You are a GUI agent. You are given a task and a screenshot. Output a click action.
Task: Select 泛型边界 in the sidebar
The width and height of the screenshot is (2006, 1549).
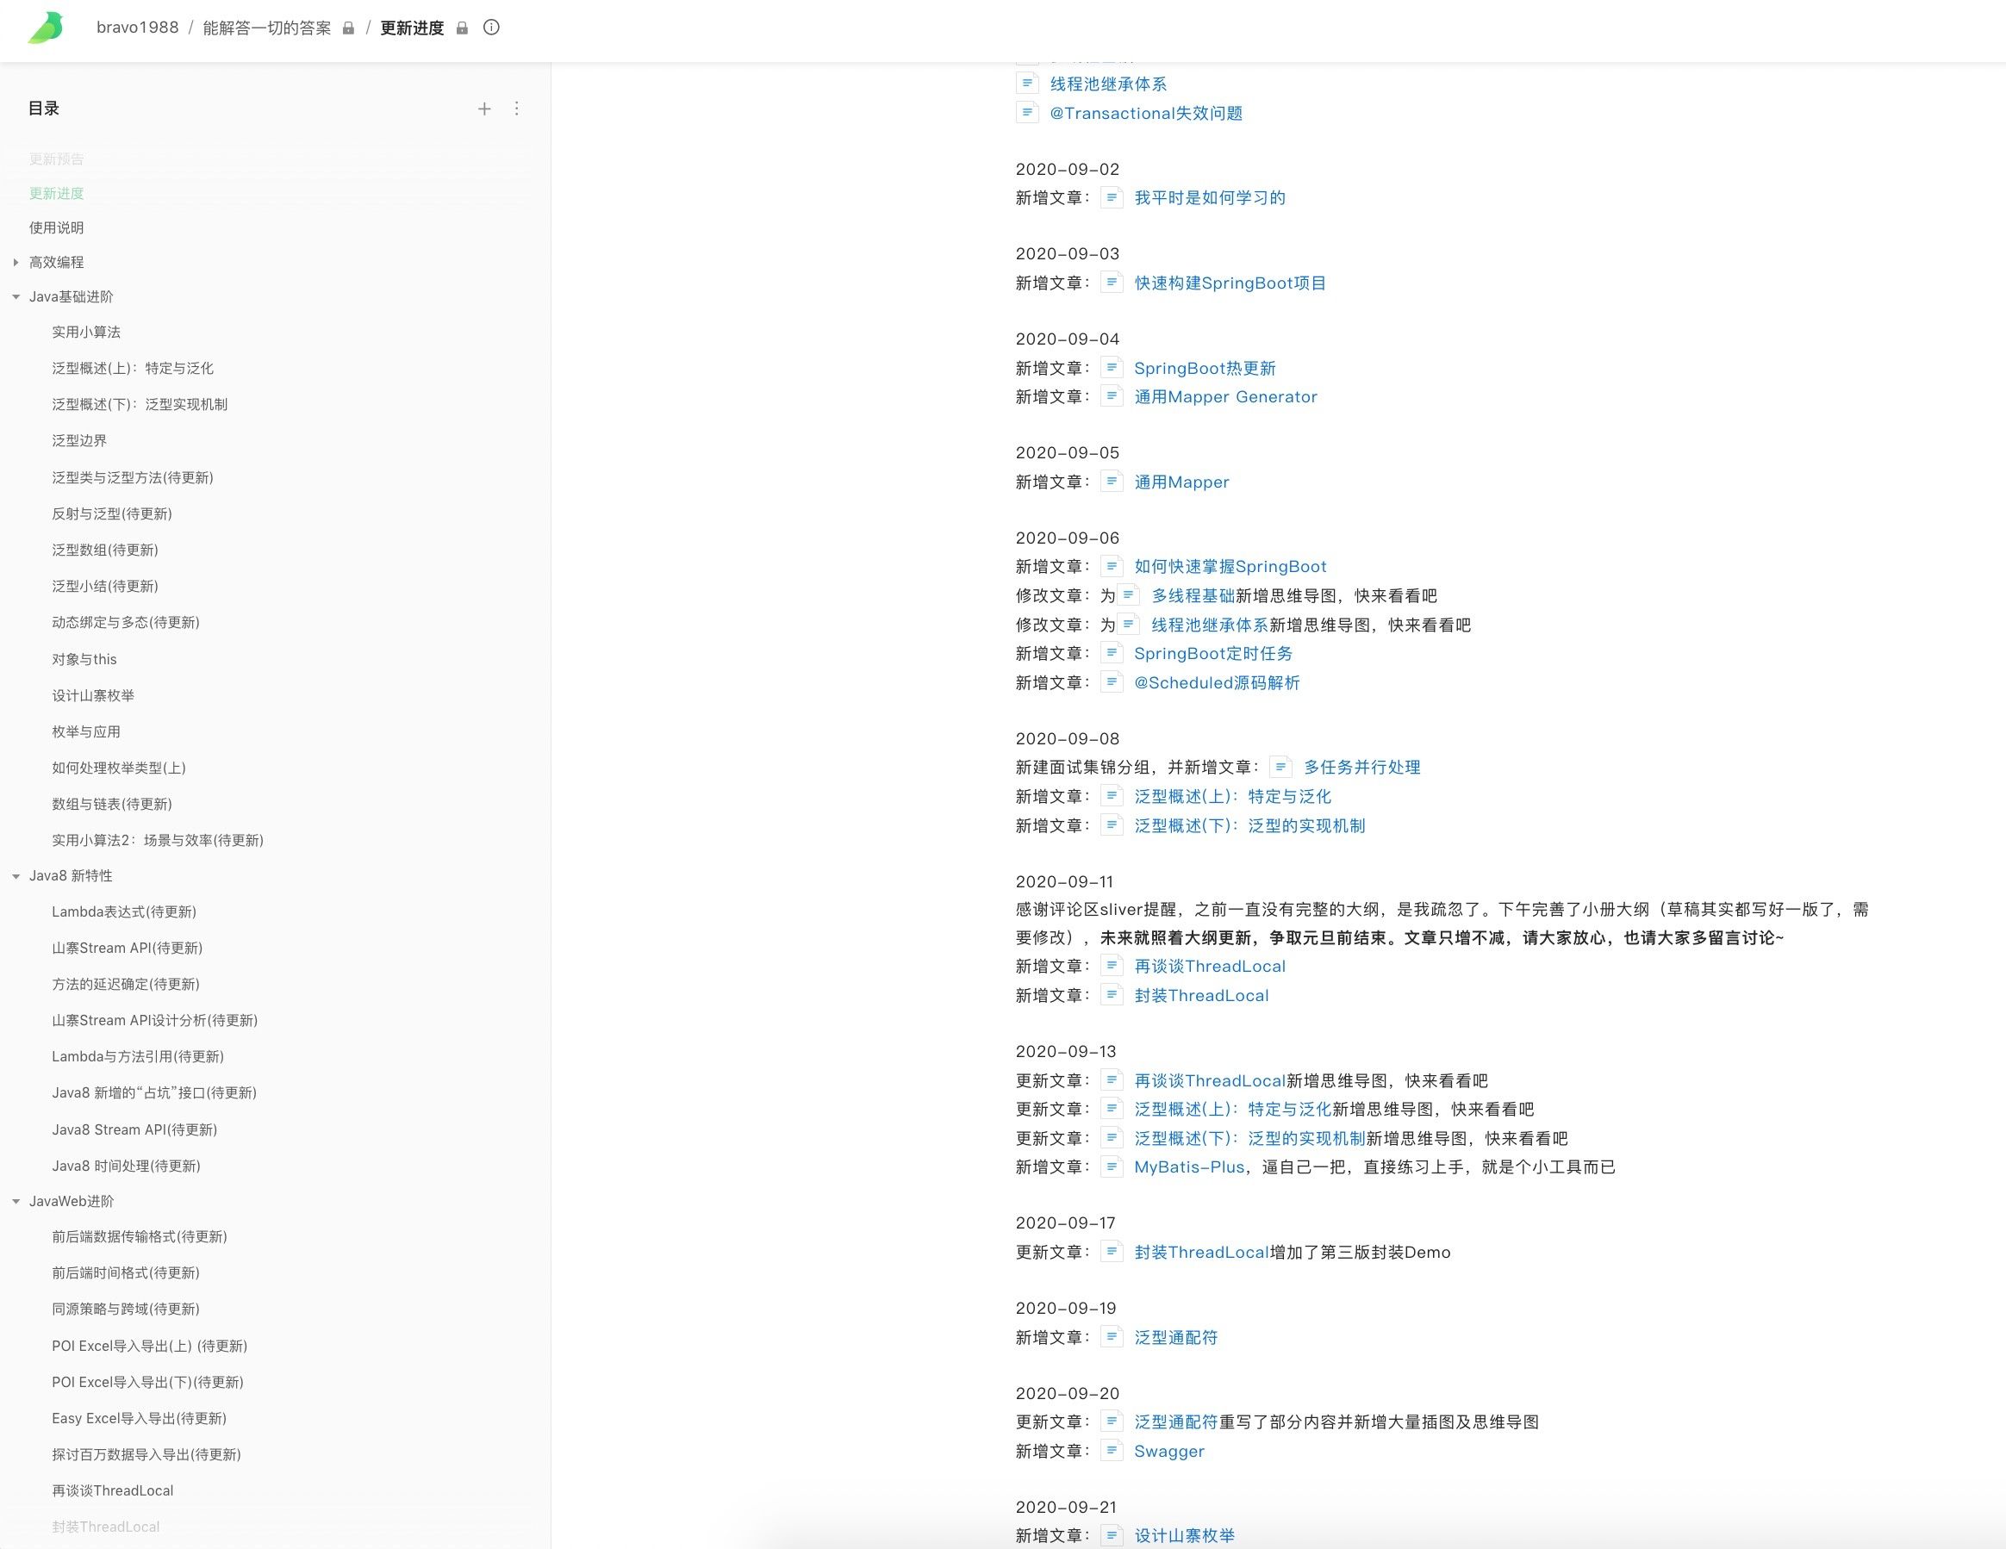point(79,441)
